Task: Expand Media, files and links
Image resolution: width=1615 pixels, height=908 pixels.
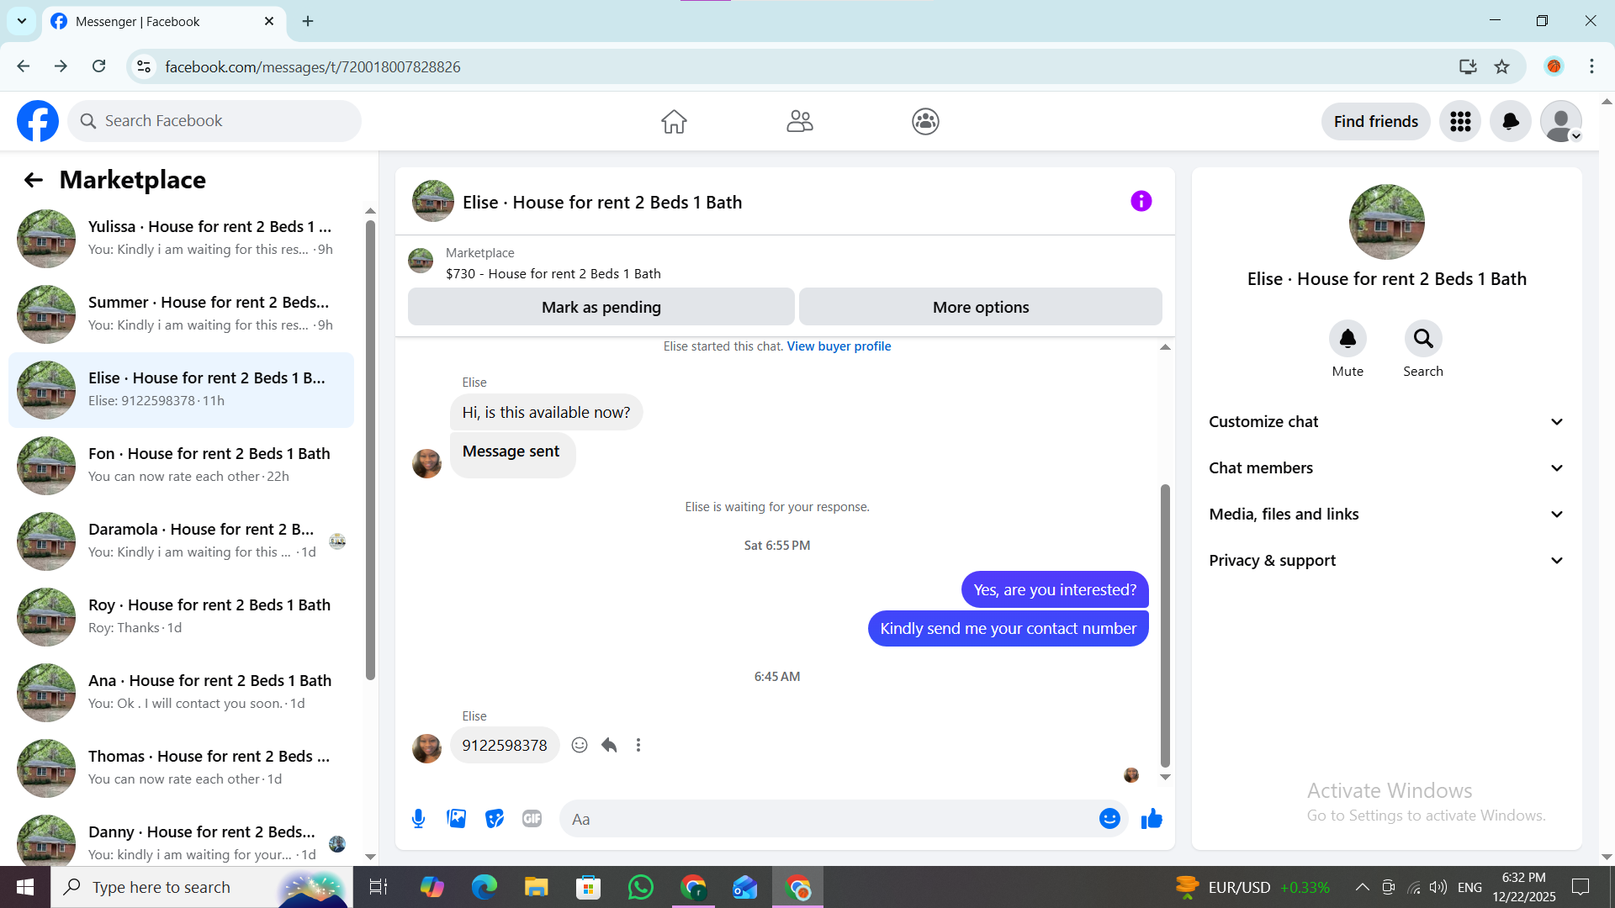Action: [1386, 515]
